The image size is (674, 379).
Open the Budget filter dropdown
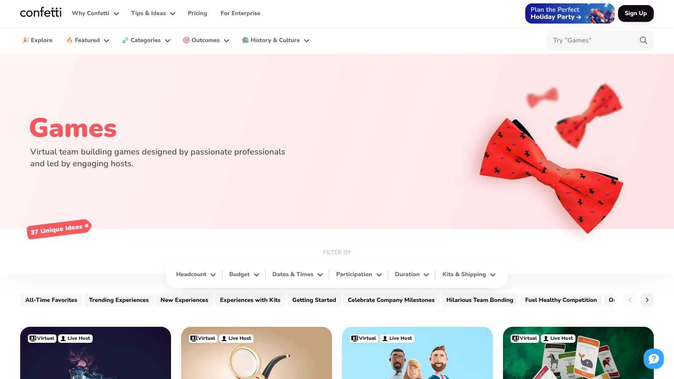(x=244, y=275)
